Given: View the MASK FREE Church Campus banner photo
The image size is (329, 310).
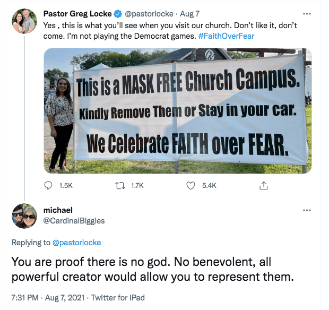Looking at the screenshot, I should point(177,110).
